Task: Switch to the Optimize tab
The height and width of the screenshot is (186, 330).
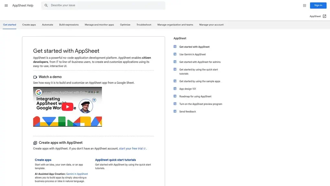Action: [125, 25]
